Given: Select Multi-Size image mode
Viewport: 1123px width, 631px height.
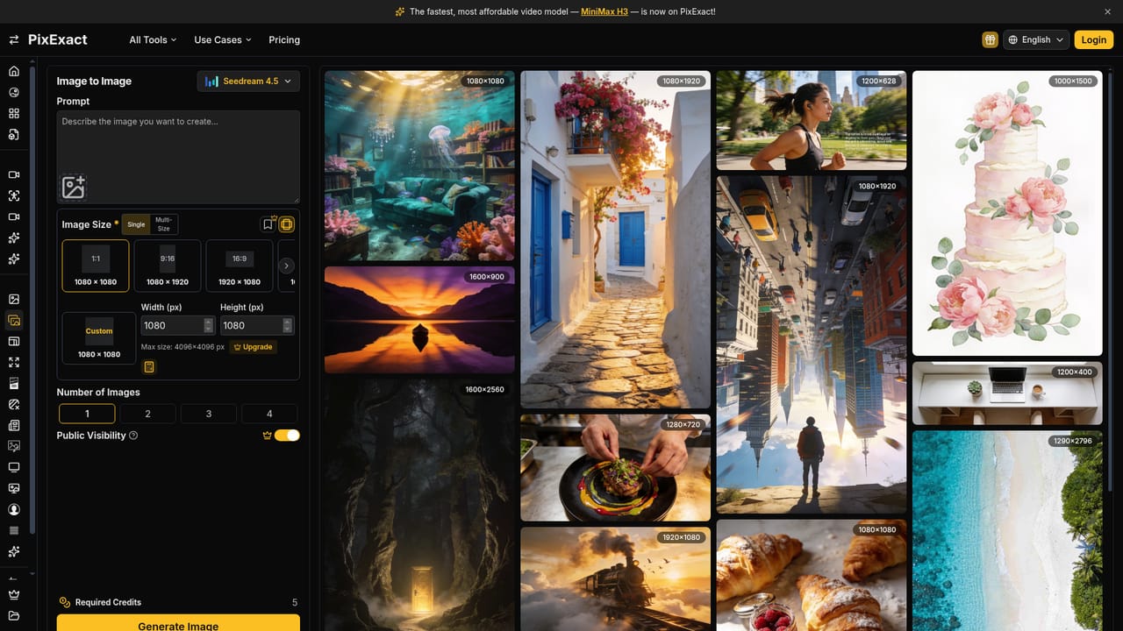Looking at the screenshot, I should coord(163,224).
